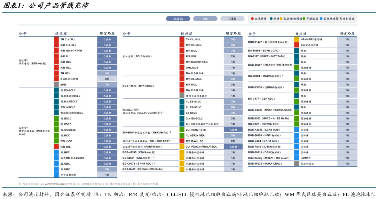Click the 3期 legend pill at top
This screenshot has height=199, width=378.
point(205,18)
